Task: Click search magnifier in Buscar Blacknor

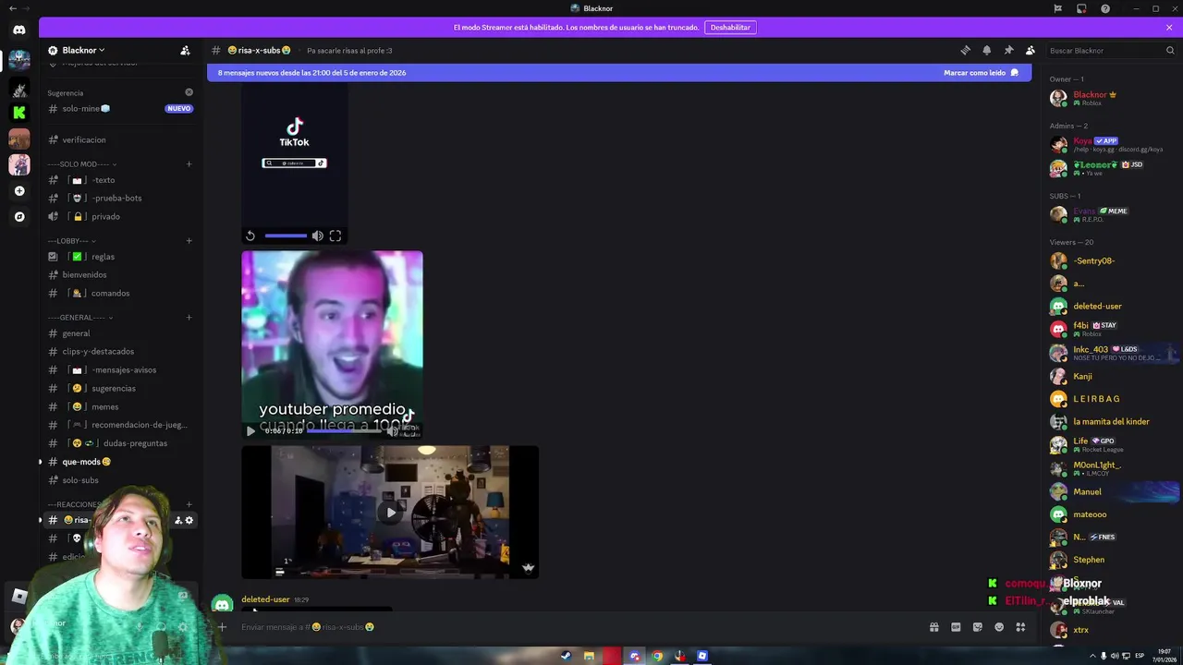Action: (x=1169, y=51)
